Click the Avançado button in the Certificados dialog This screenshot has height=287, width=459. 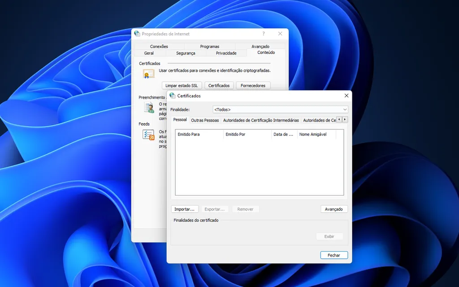tap(334, 209)
